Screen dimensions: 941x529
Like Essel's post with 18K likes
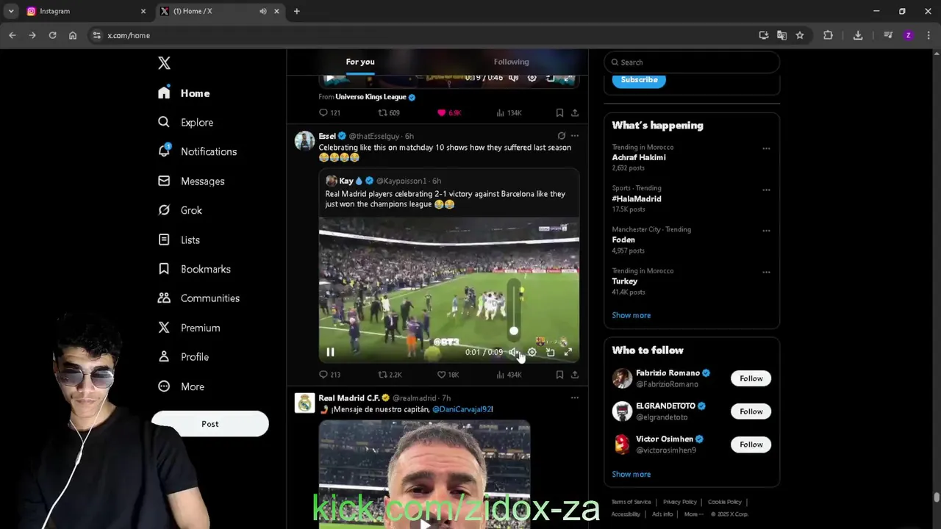(448, 375)
